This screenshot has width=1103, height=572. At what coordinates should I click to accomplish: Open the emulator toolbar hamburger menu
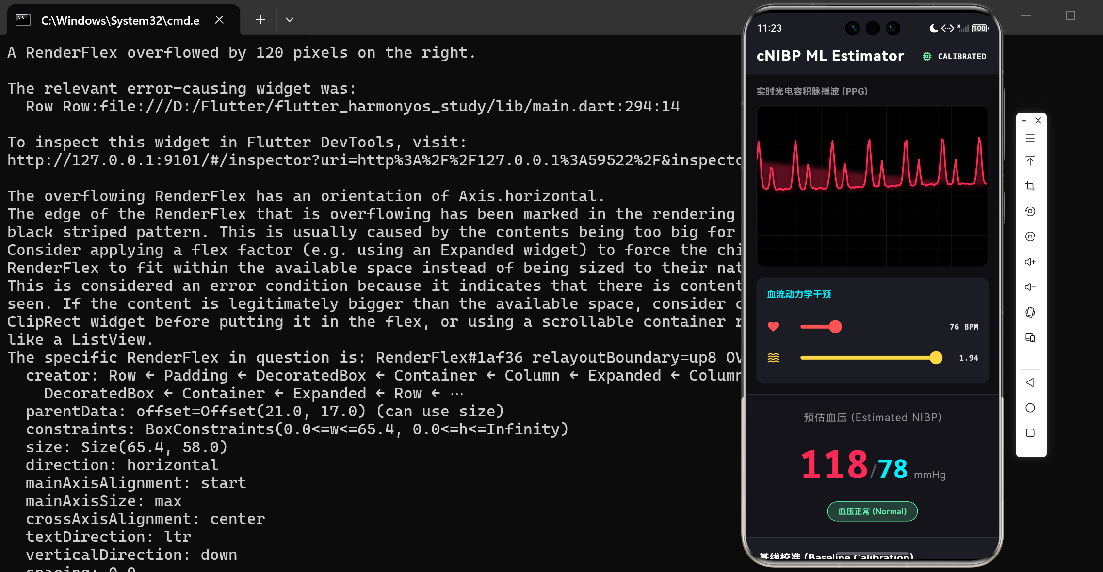click(1030, 139)
